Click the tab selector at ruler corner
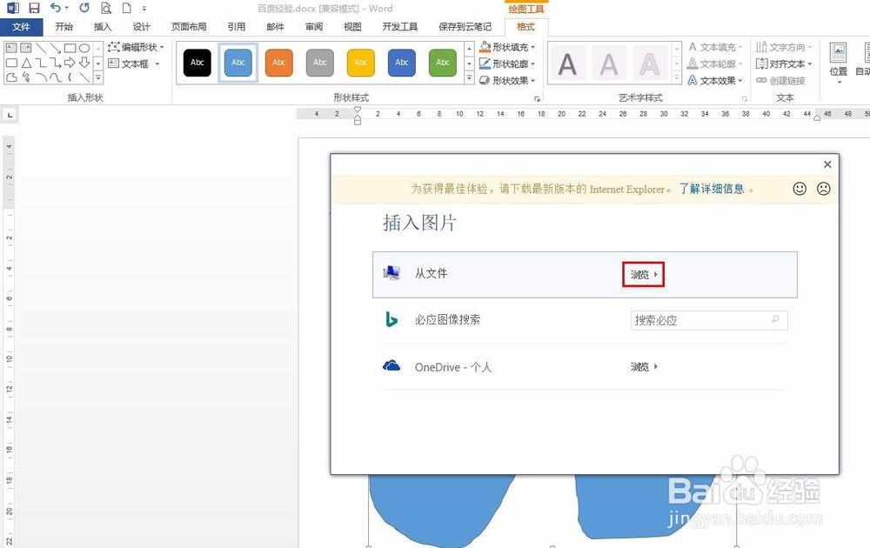Screen dimensions: 870x548 pos(10,115)
